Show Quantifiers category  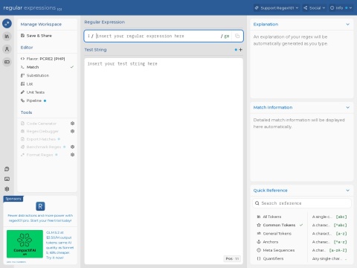pos(280,258)
